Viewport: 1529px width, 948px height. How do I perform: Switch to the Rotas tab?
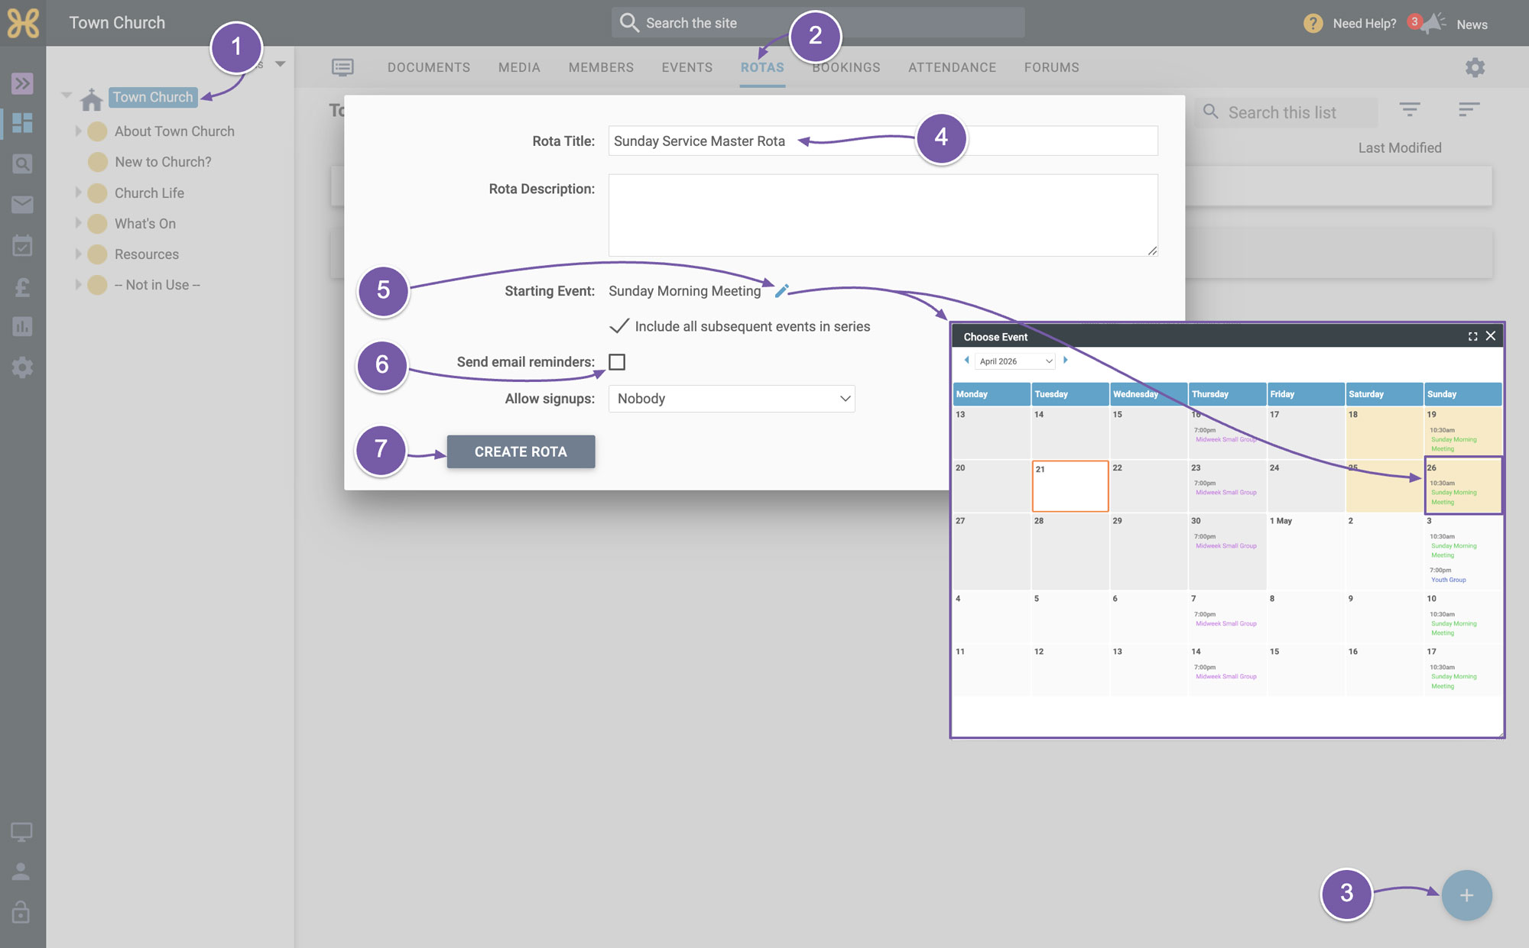pyautogui.click(x=762, y=67)
